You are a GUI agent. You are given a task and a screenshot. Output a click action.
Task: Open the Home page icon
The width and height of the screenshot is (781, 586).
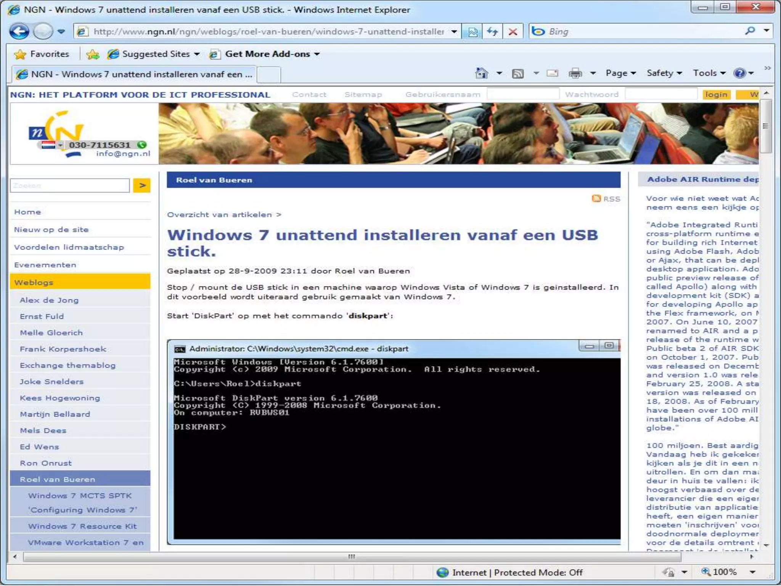click(481, 73)
